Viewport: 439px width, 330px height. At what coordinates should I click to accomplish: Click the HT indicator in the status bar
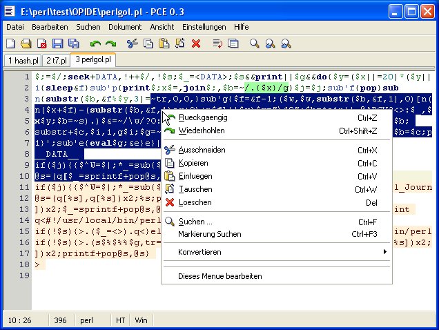click(x=121, y=320)
